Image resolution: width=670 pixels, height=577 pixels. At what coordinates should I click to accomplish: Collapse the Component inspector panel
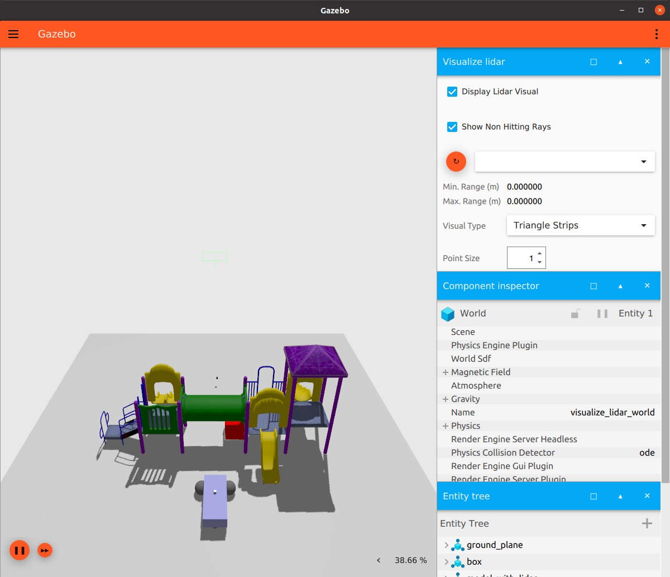[620, 286]
